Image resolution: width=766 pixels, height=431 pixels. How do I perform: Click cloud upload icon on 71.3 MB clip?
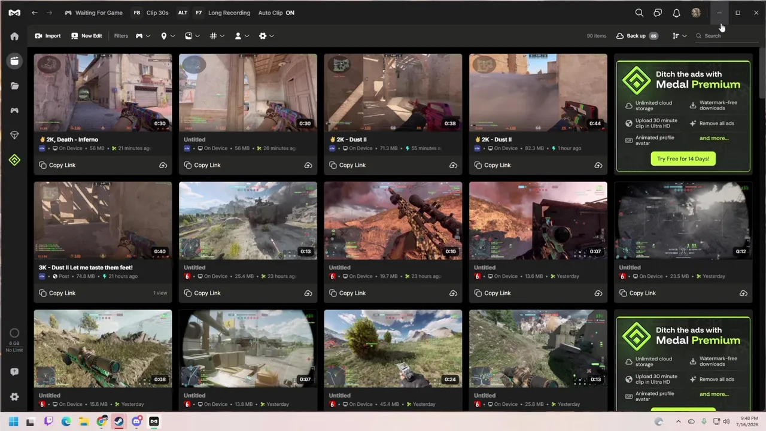coord(453,165)
